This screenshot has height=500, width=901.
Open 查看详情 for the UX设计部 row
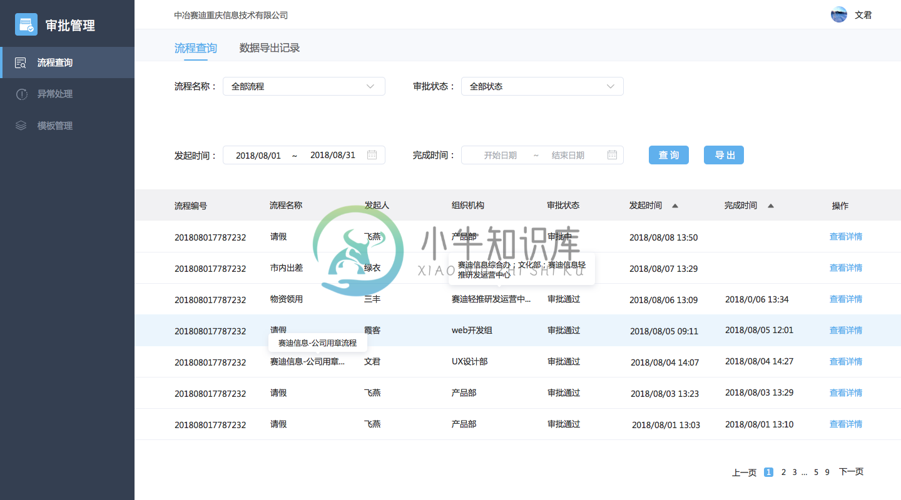pyautogui.click(x=846, y=362)
